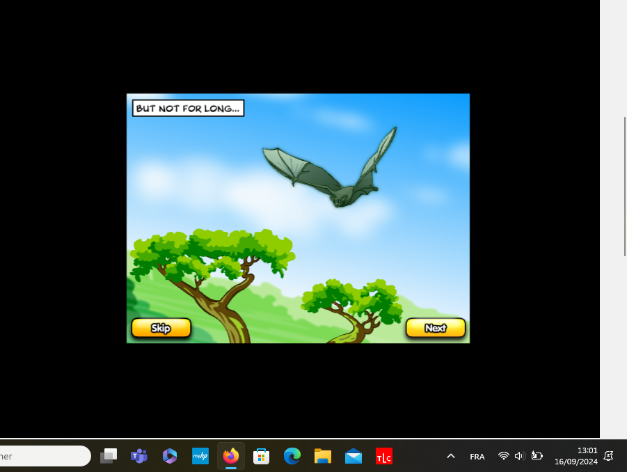
Task: Show hidden system tray icons
Action: tap(451, 456)
